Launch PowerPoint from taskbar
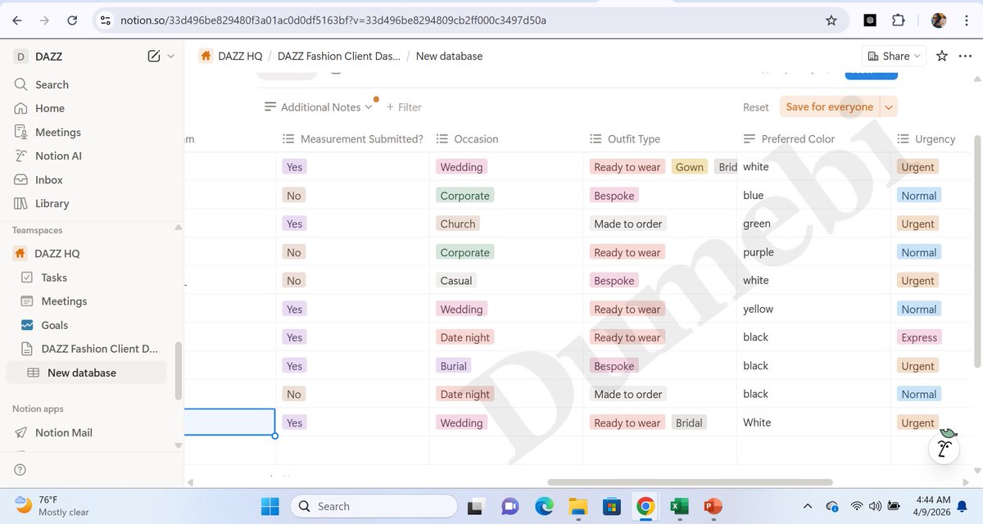The height and width of the screenshot is (524, 983). click(713, 506)
